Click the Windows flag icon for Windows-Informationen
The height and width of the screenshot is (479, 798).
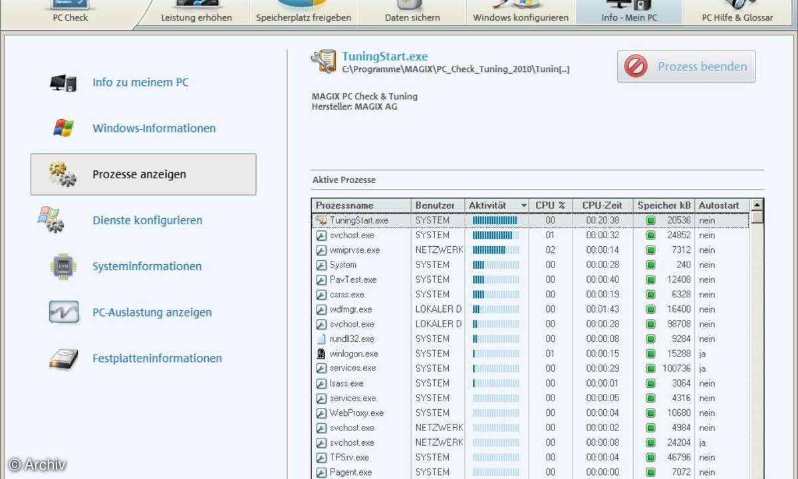[63, 128]
